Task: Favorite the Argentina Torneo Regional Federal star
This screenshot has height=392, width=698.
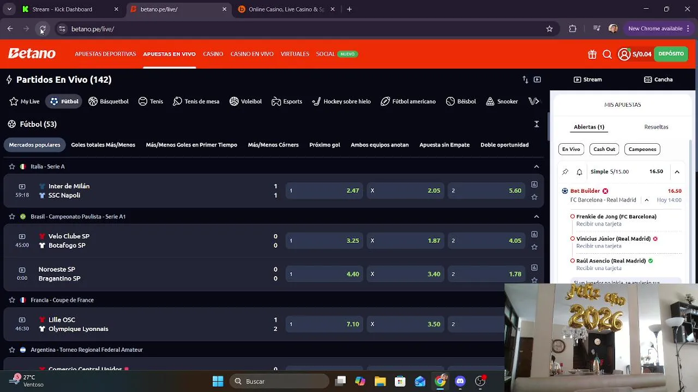Action: click(12, 350)
